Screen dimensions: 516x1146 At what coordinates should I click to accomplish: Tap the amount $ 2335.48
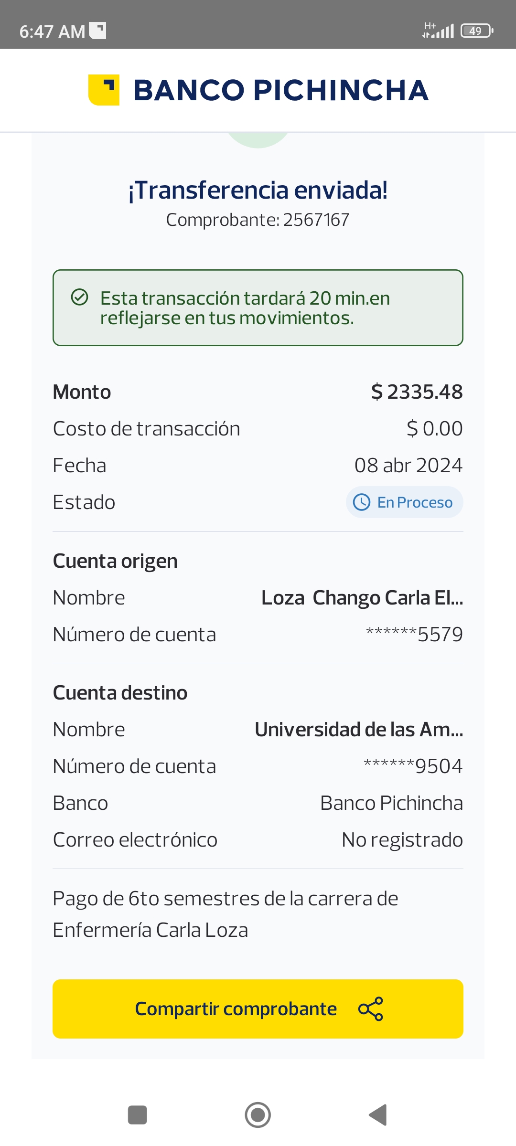click(417, 392)
